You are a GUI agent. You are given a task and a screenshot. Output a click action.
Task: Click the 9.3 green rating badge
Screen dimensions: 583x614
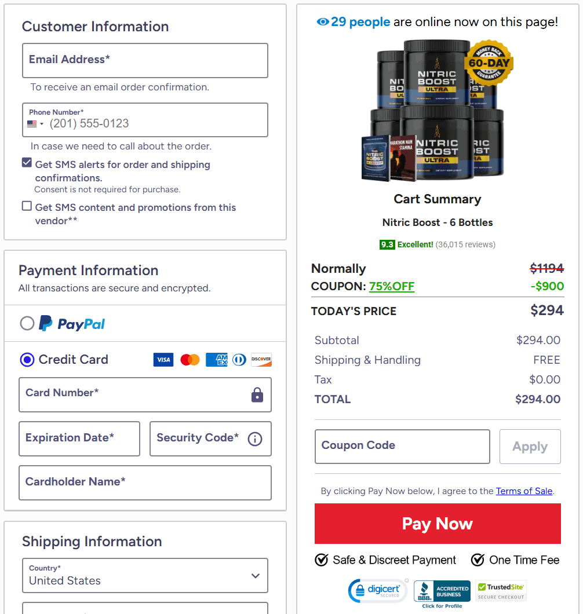(387, 244)
